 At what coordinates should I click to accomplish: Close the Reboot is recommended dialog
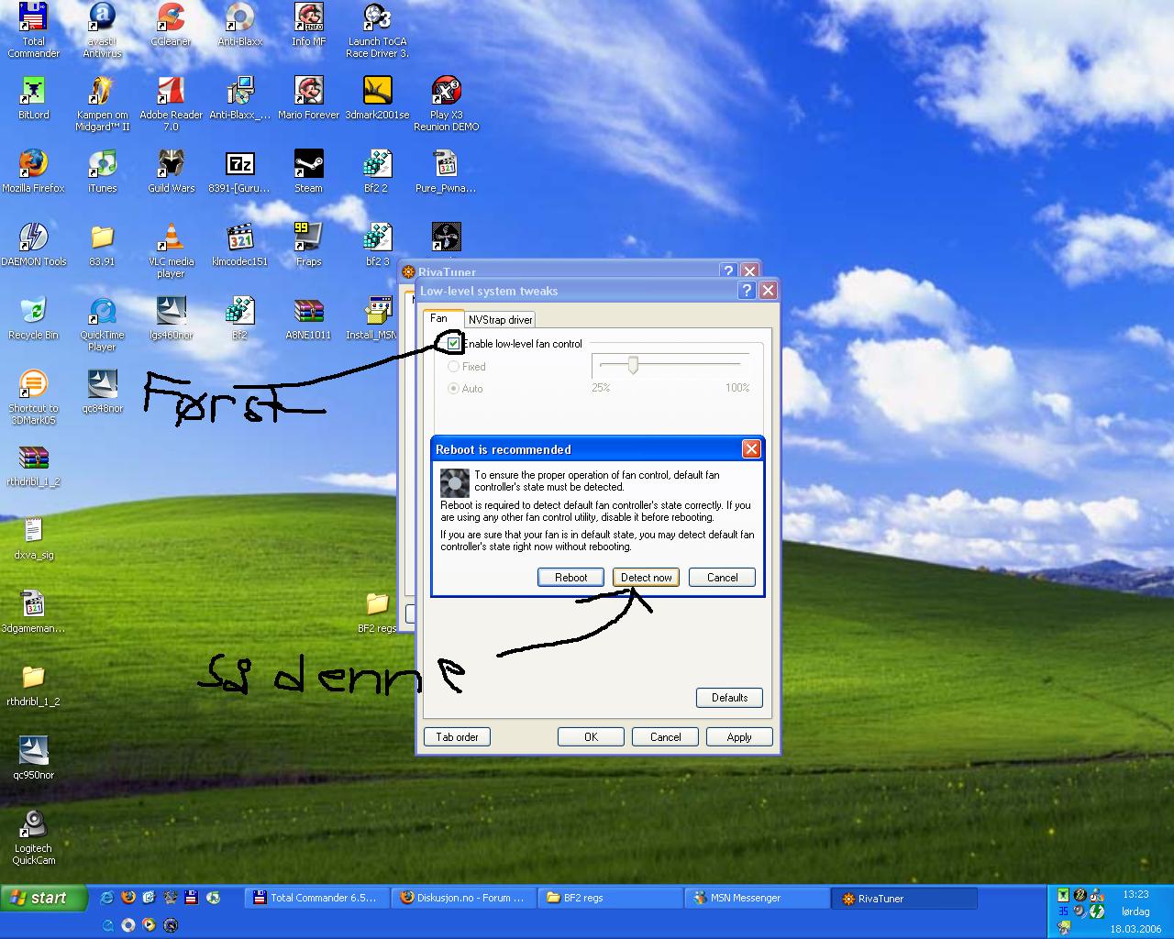point(751,449)
